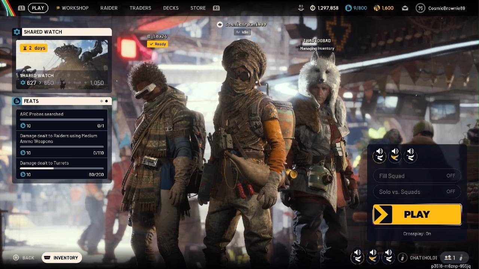
Task: Click the 0/1 ARC Probes progress value
Action: [101, 126]
